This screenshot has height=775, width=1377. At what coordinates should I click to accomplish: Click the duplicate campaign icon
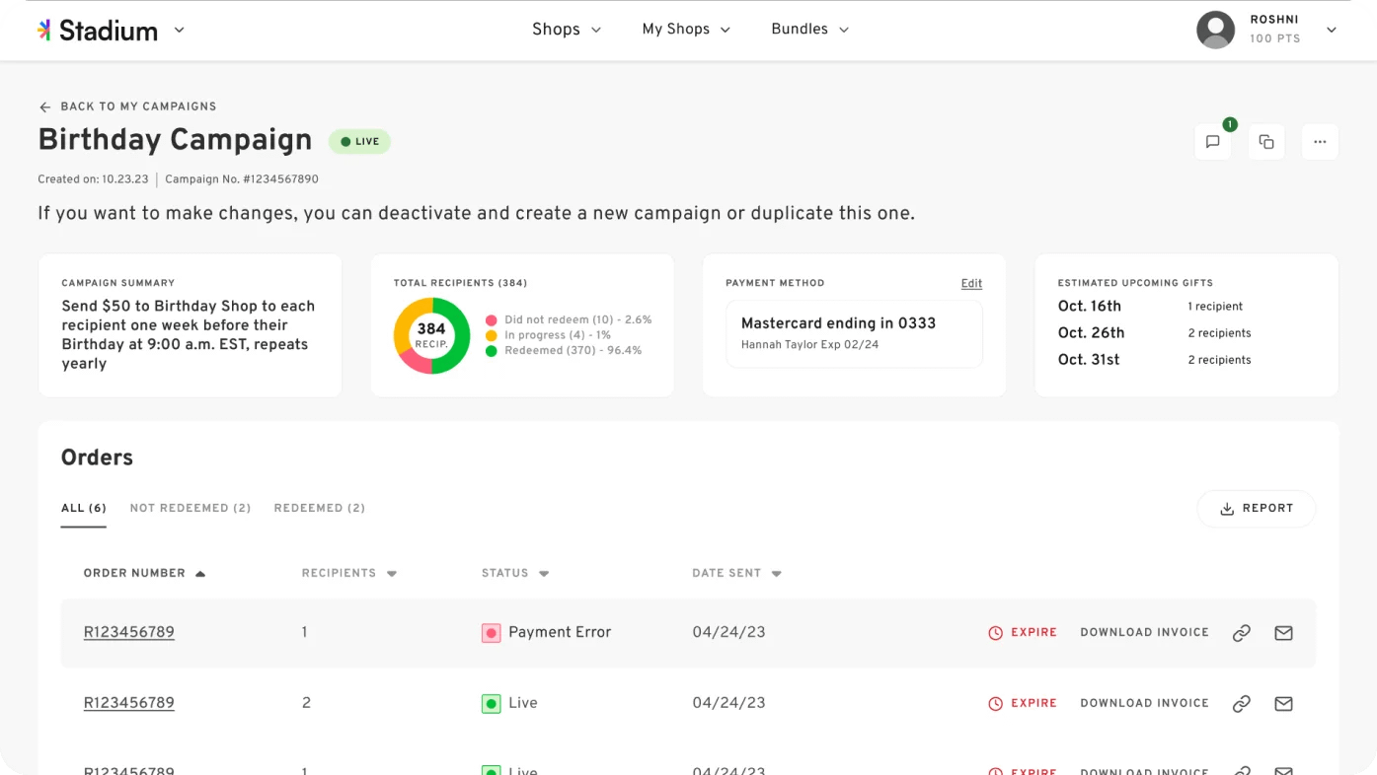(1266, 141)
